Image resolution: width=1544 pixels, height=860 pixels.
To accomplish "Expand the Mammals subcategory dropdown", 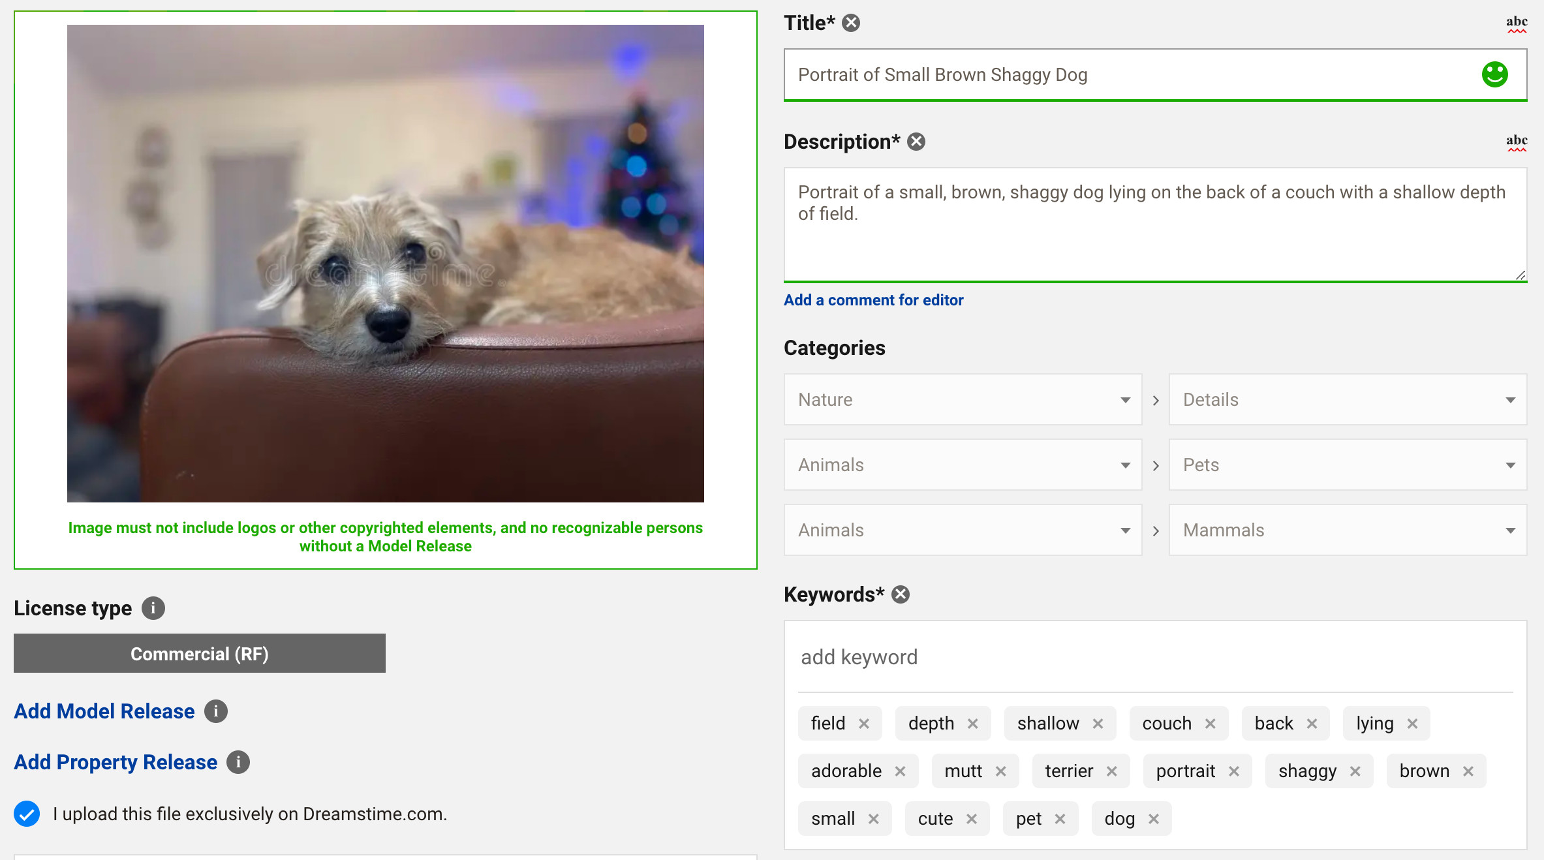I will (x=1348, y=530).
